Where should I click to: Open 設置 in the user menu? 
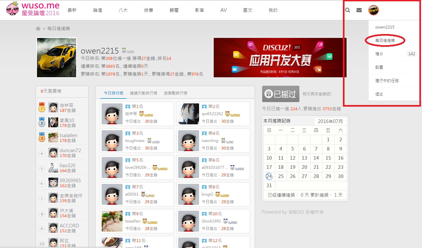click(379, 67)
